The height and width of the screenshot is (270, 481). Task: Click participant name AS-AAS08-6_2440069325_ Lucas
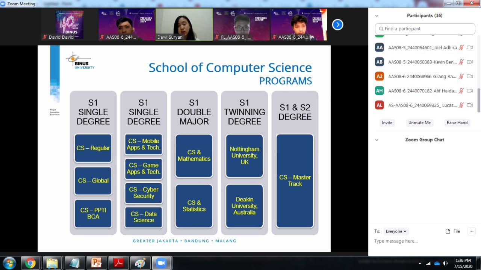click(422, 105)
